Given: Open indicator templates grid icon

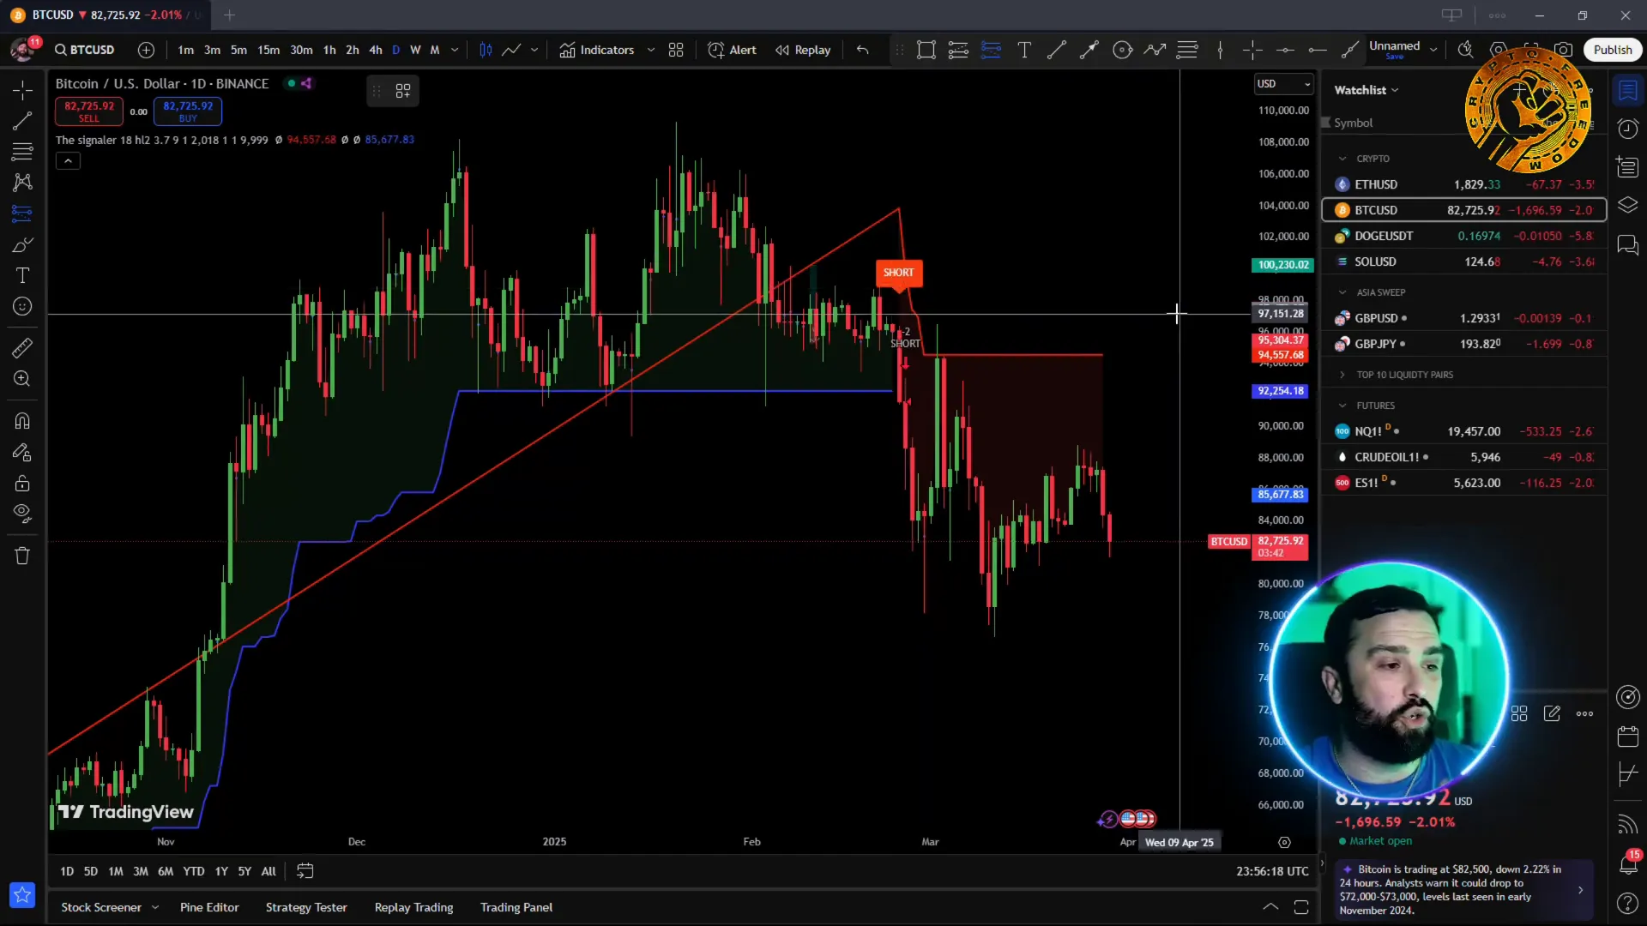Looking at the screenshot, I should (676, 50).
